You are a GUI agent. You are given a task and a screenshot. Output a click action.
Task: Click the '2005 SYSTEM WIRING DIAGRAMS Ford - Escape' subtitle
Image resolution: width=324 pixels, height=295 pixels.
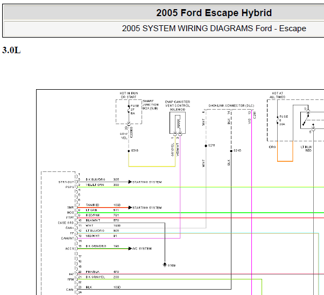point(214,28)
